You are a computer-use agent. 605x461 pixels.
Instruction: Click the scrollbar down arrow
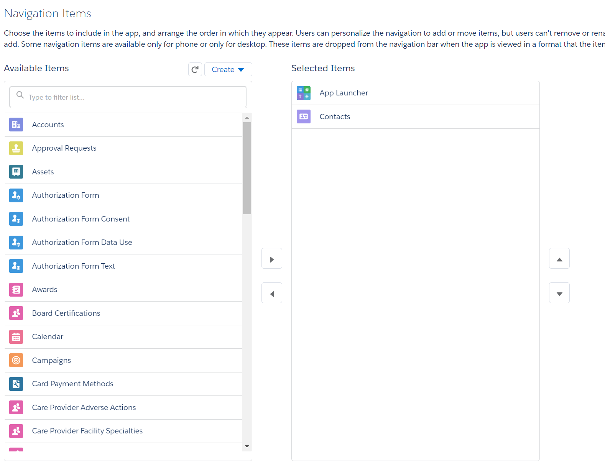[x=247, y=446]
